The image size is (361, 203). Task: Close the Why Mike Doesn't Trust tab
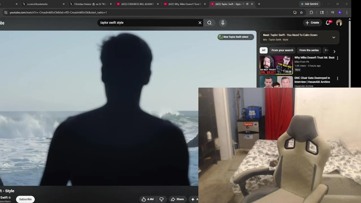click(205, 4)
